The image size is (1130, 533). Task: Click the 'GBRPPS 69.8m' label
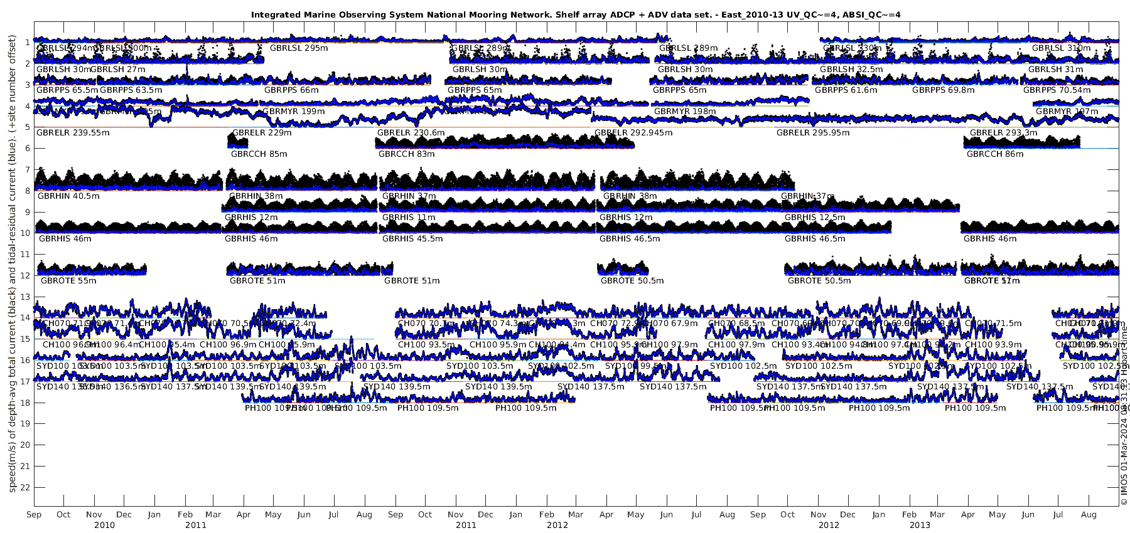[943, 90]
